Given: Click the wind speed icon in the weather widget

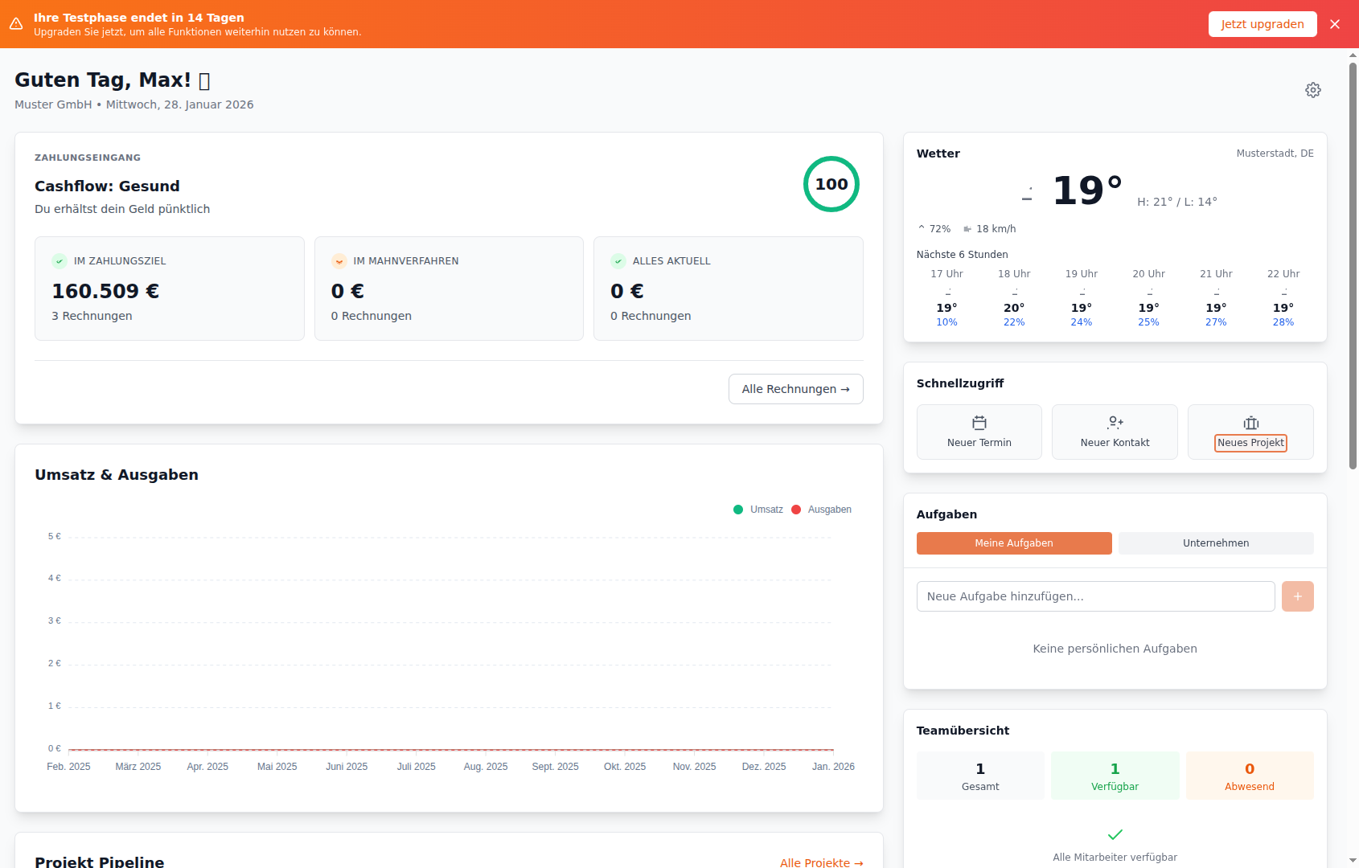Looking at the screenshot, I should 968,228.
